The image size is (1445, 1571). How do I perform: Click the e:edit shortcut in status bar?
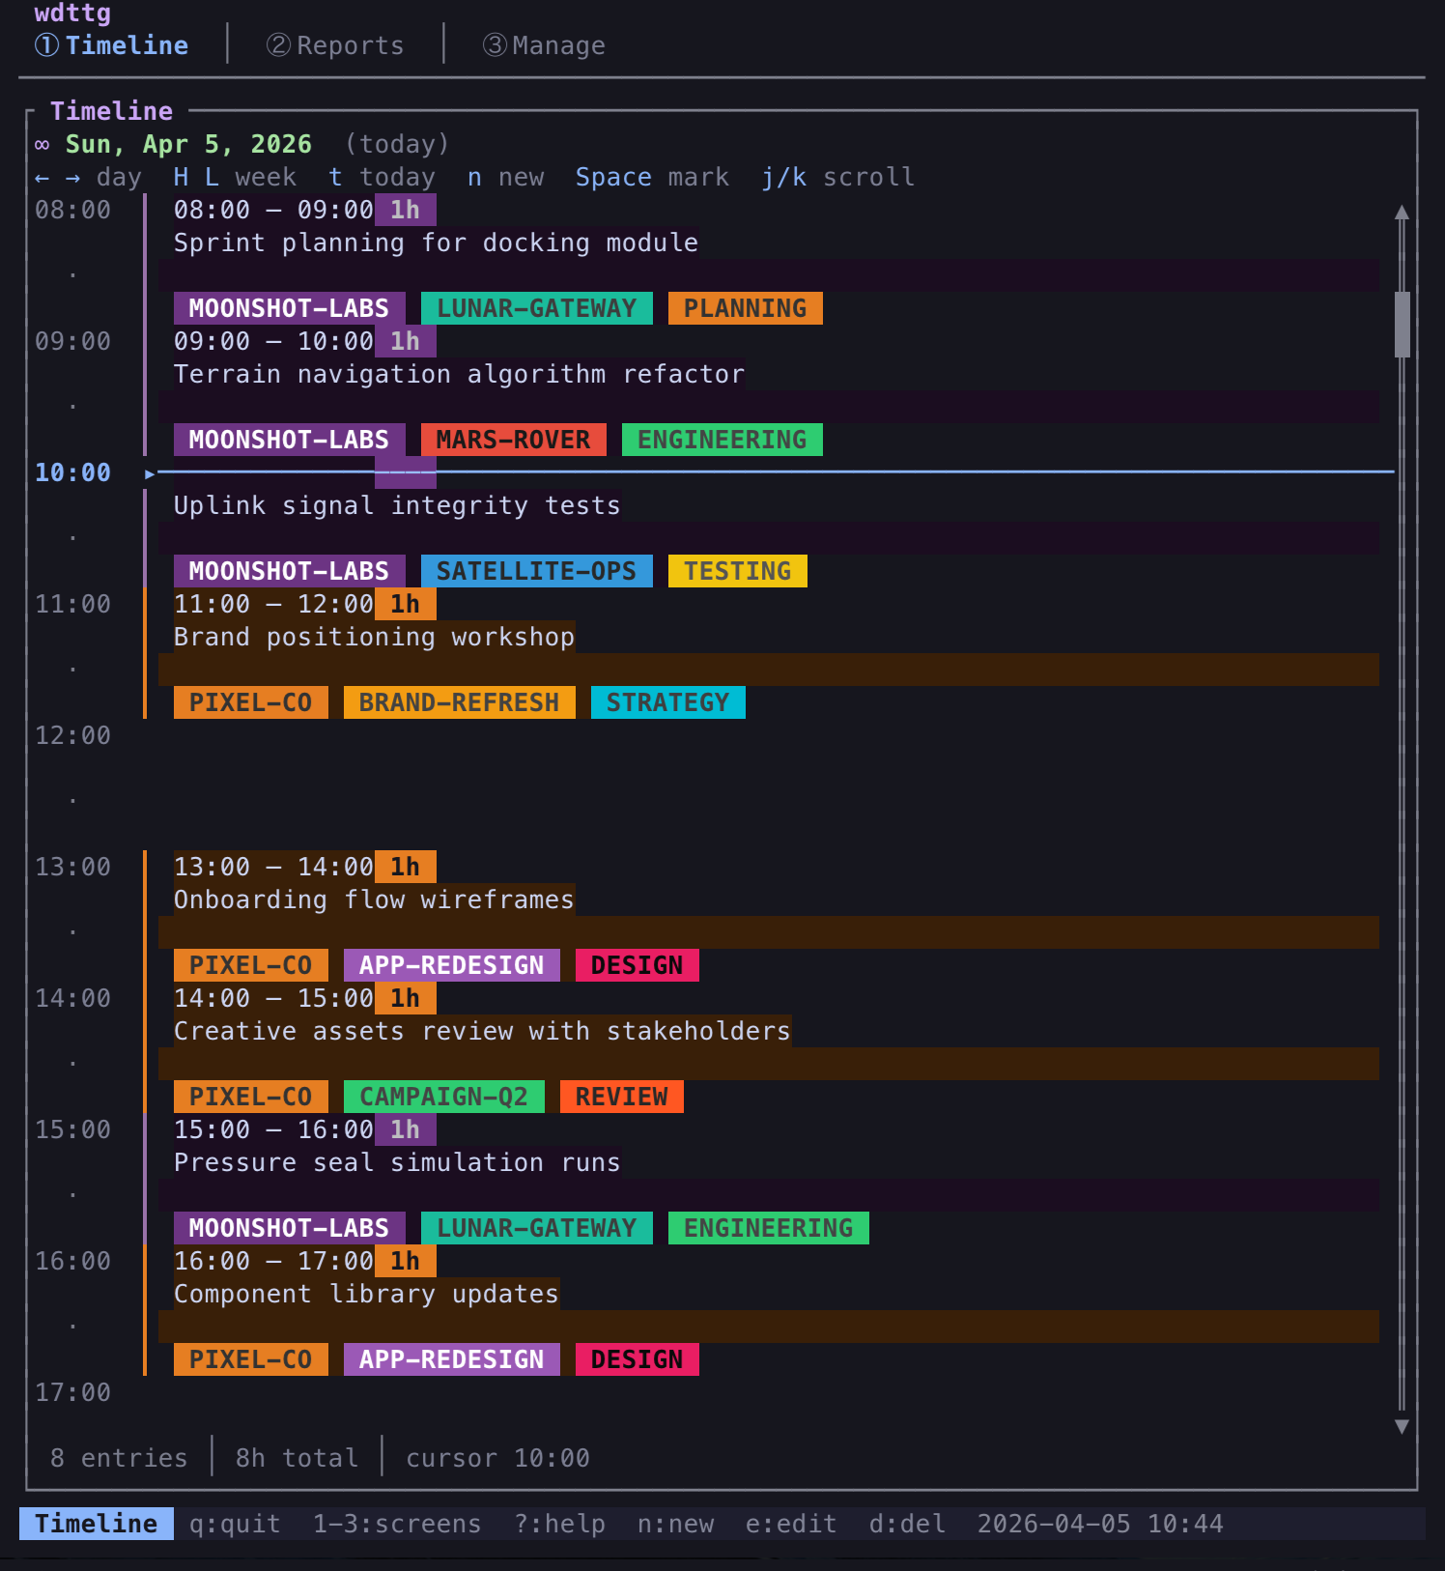point(791,1524)
